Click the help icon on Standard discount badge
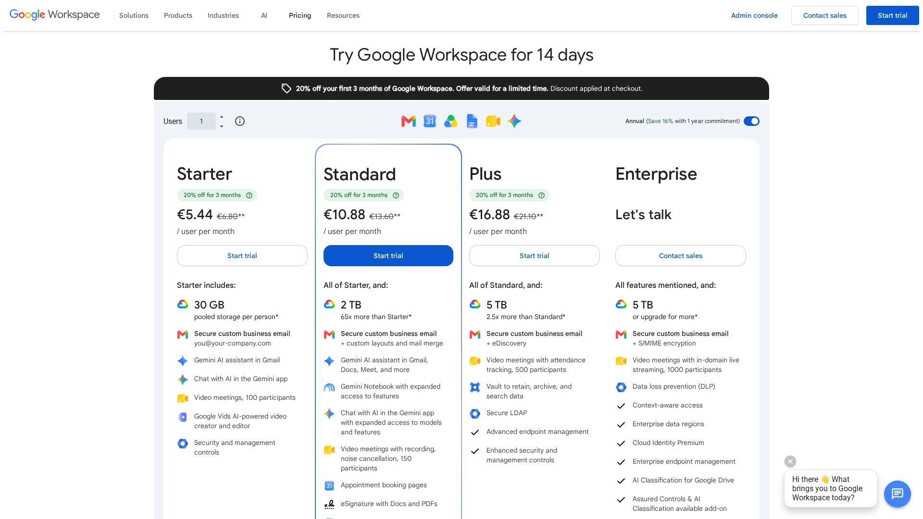The image size is (923, 519). click(396, 195)
